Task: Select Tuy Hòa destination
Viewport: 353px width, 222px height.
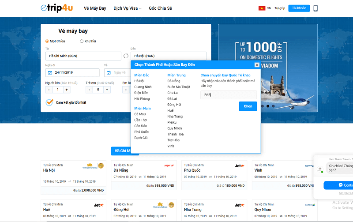Action: click(173, 140)
